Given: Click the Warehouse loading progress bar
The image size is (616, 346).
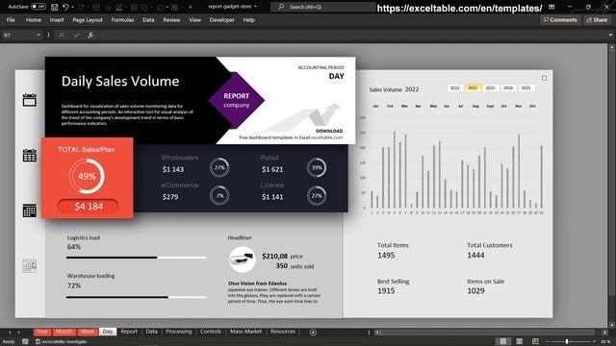Looking at the screenshot, I should click(136, 297).
